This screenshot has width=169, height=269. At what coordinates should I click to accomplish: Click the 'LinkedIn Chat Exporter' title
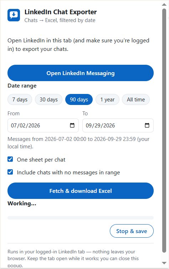61,12
